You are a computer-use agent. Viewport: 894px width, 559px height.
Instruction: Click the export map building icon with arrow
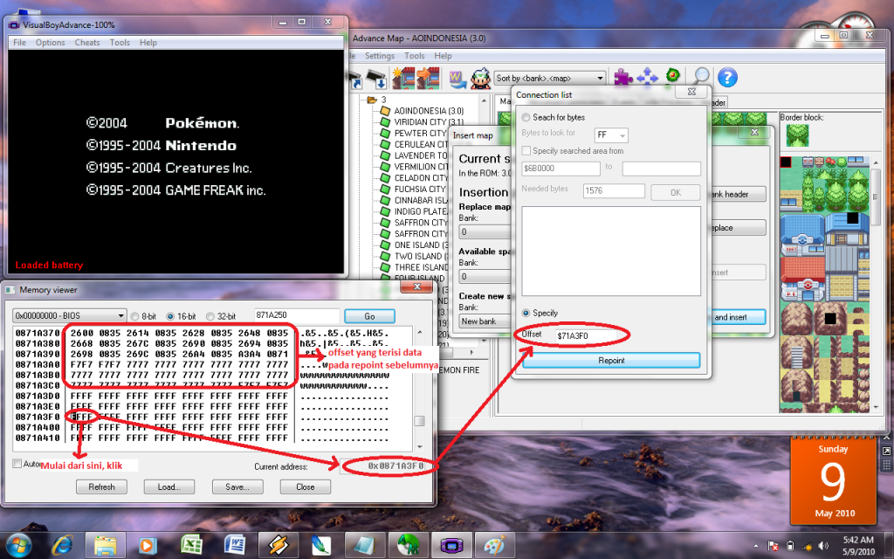[428, 78]
